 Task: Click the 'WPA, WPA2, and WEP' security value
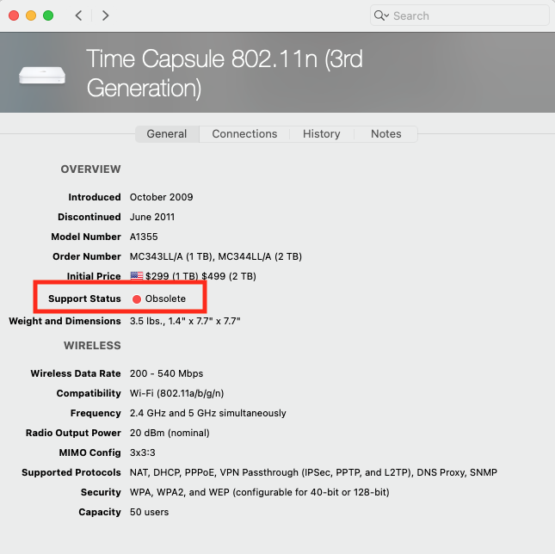pyautogui.click(x=260, y=492)
